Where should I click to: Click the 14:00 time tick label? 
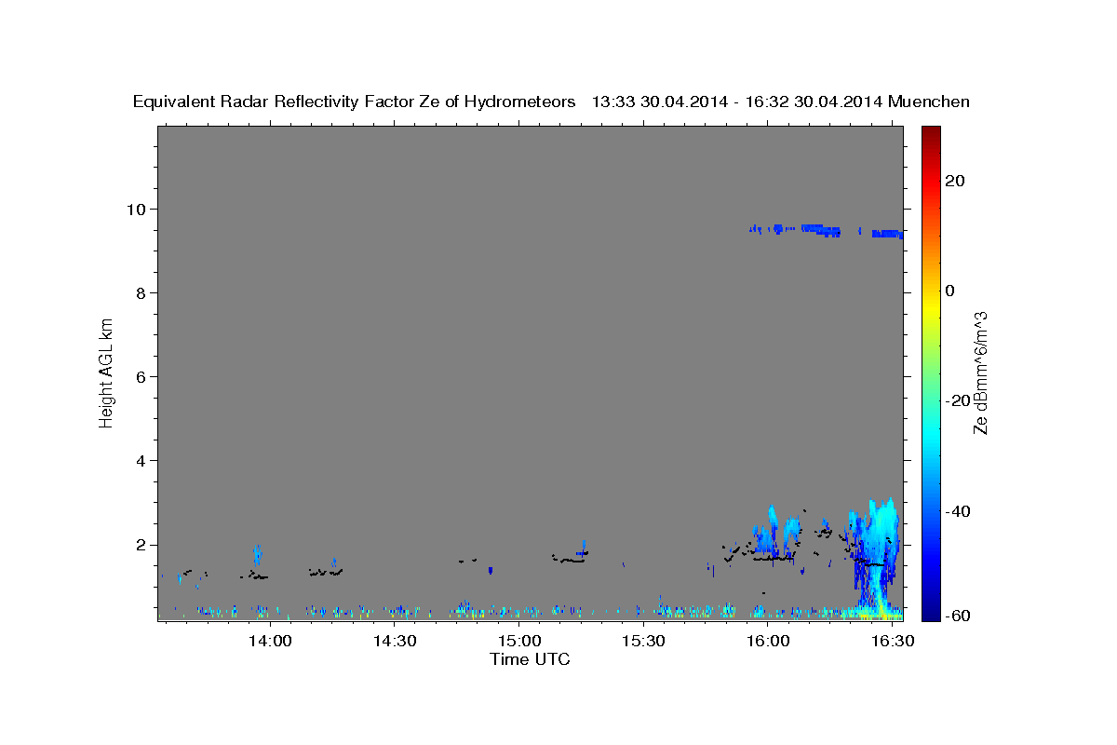271,642
